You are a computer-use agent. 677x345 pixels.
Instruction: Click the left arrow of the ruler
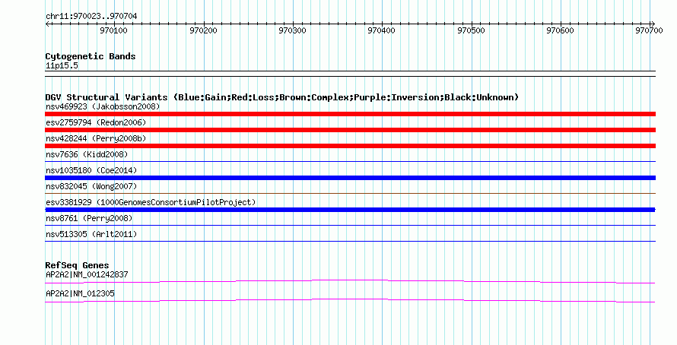click(48, 24)
